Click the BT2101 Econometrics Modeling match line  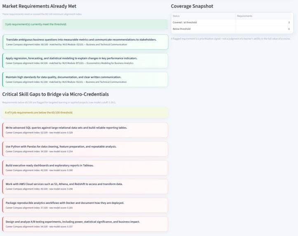click(x=70, y=63)
